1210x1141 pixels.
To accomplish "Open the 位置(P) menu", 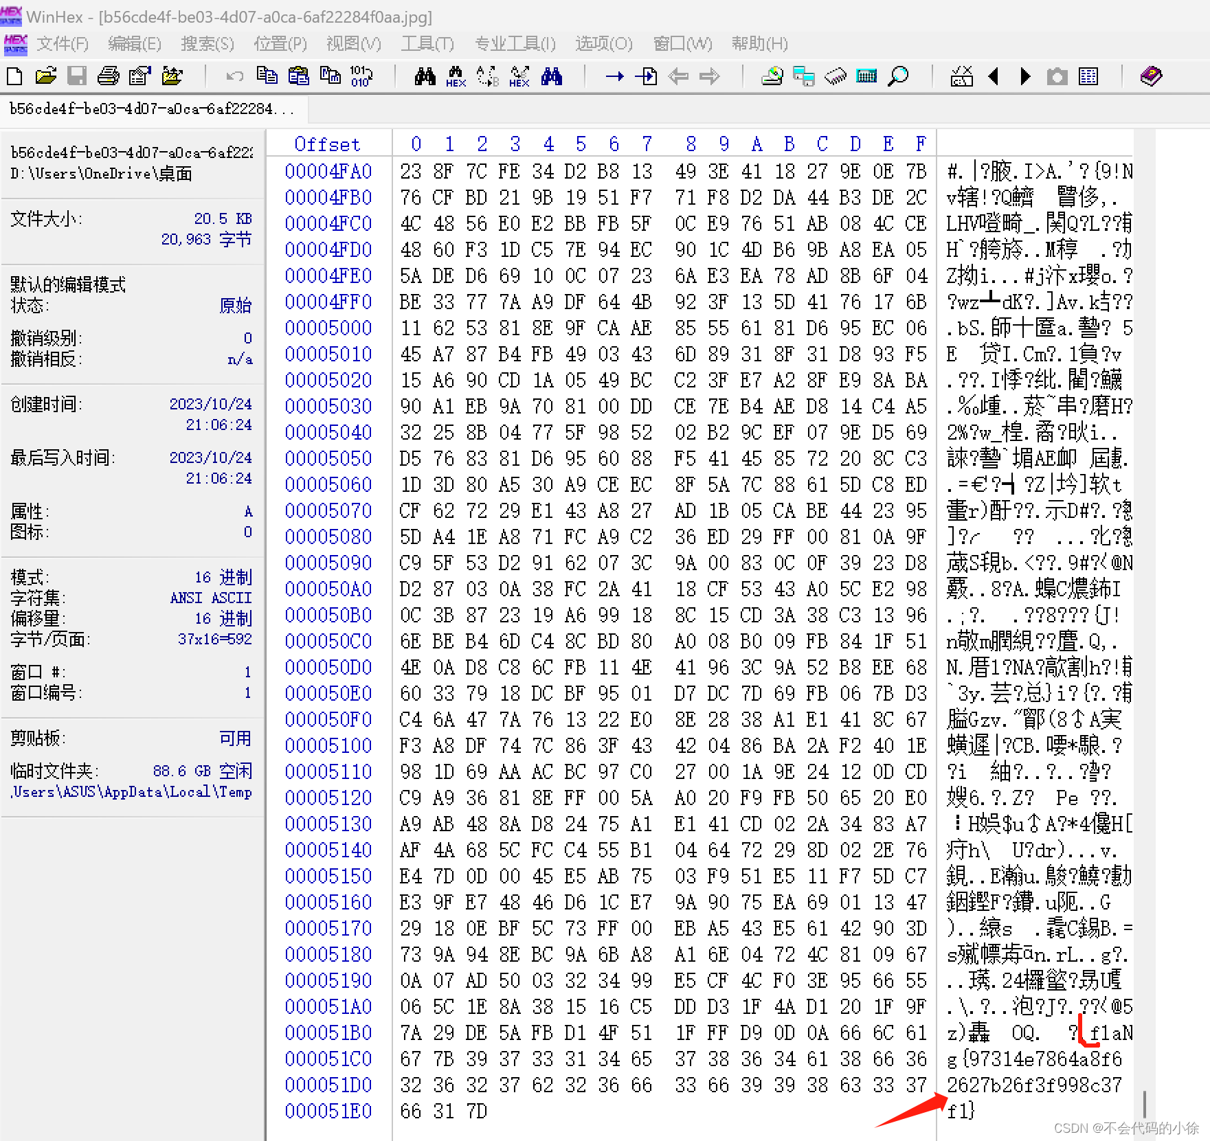I will pos(280,44).
